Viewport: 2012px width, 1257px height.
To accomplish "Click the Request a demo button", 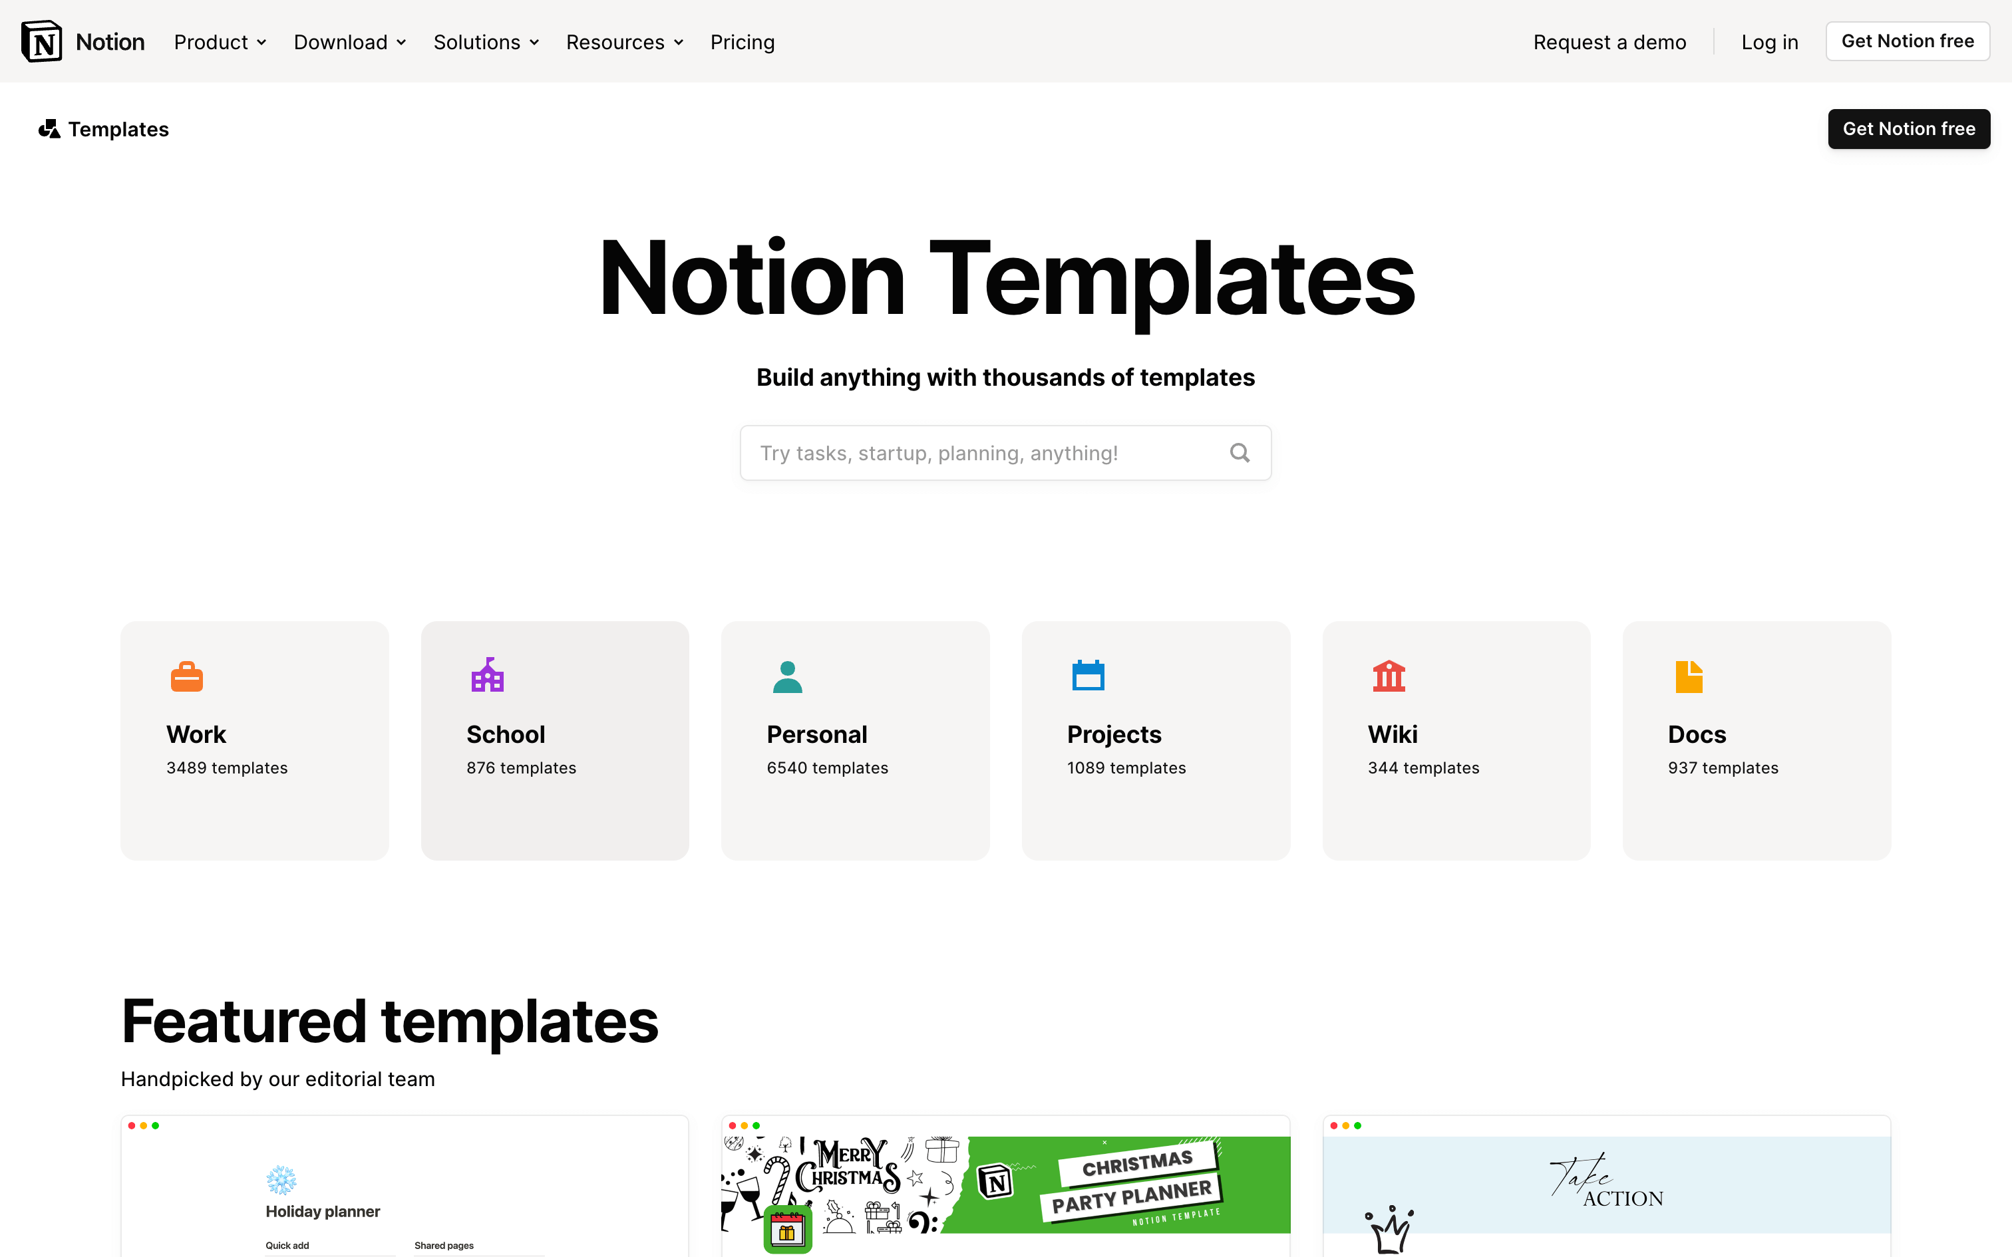I will point(1609,41).
